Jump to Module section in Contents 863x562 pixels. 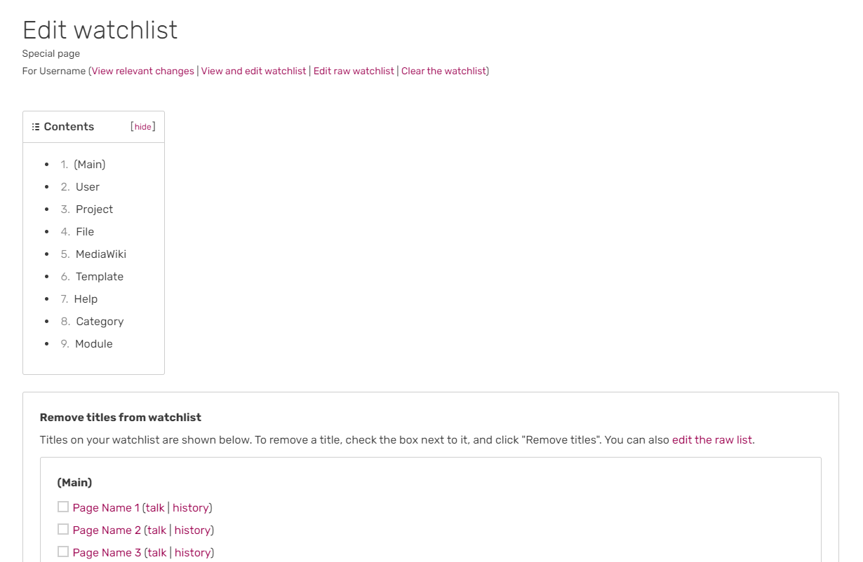coord(94,344)
